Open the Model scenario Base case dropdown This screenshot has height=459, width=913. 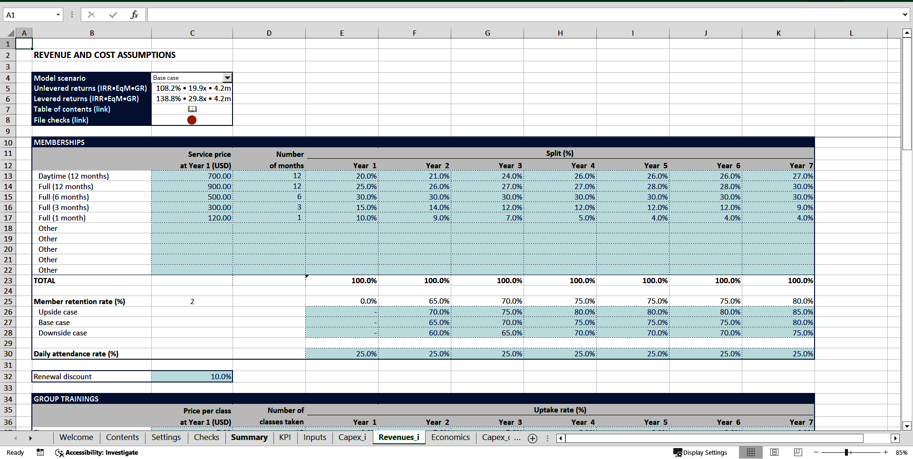point(227,77)
